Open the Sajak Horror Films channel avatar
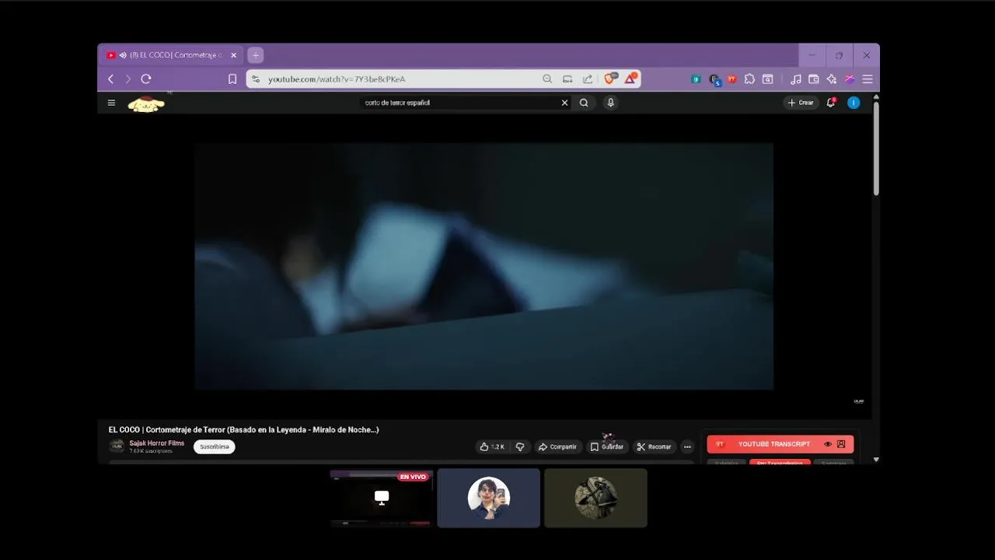This screenshot has height=560, width=995. coord(117,446)
